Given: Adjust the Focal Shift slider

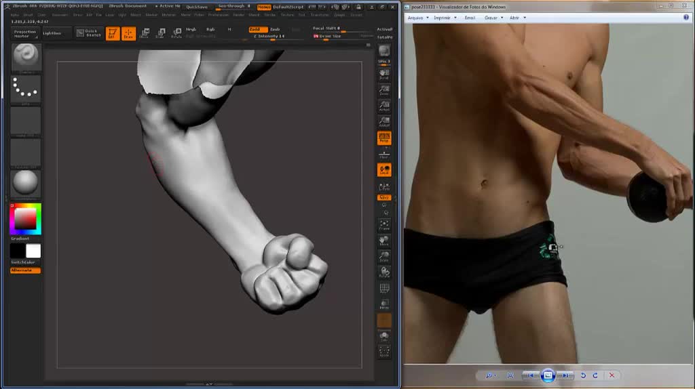Looking at the screenshot, I should (341, 28).
